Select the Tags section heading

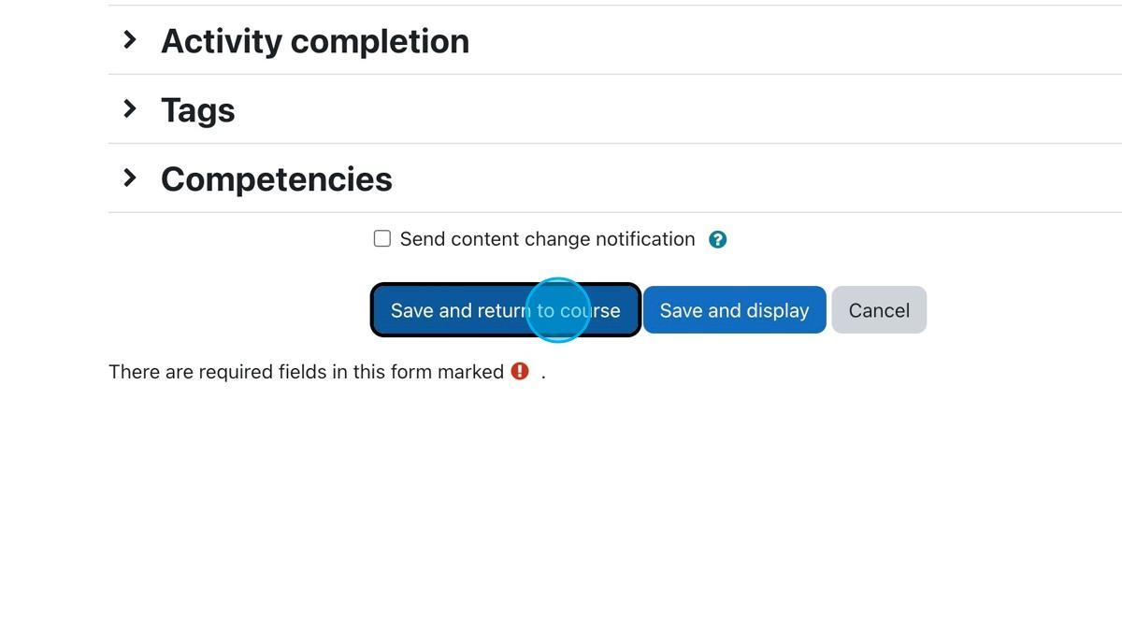pos(197,108)
